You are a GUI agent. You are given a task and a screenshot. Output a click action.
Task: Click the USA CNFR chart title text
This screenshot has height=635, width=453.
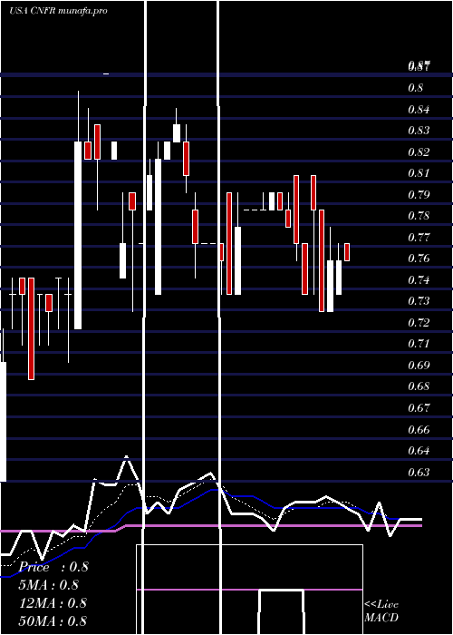(59, 11)
